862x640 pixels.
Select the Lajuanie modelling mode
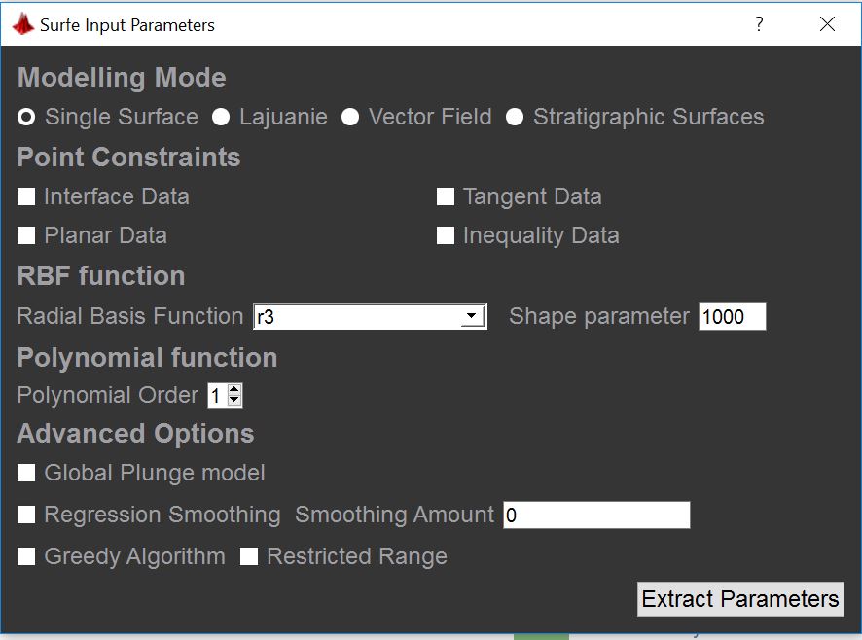pos(222,117)
